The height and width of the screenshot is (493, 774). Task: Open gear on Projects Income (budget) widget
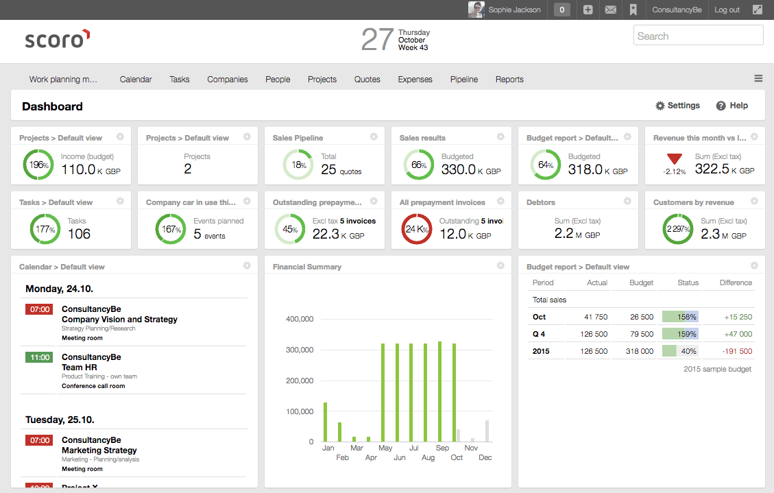click(120, 136)
